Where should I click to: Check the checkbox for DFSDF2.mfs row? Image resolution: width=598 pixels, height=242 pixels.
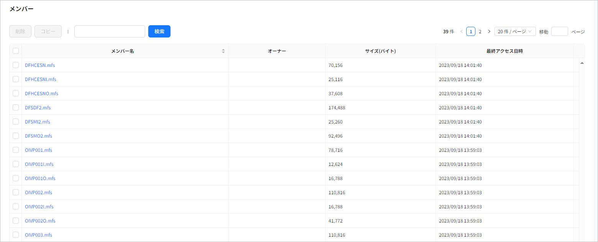pos(16,107)
